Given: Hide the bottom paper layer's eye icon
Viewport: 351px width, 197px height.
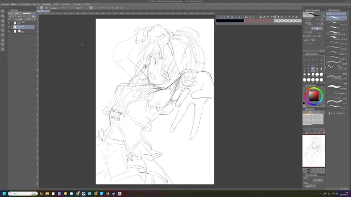Looking at the screenshot, I should point(9,31).
